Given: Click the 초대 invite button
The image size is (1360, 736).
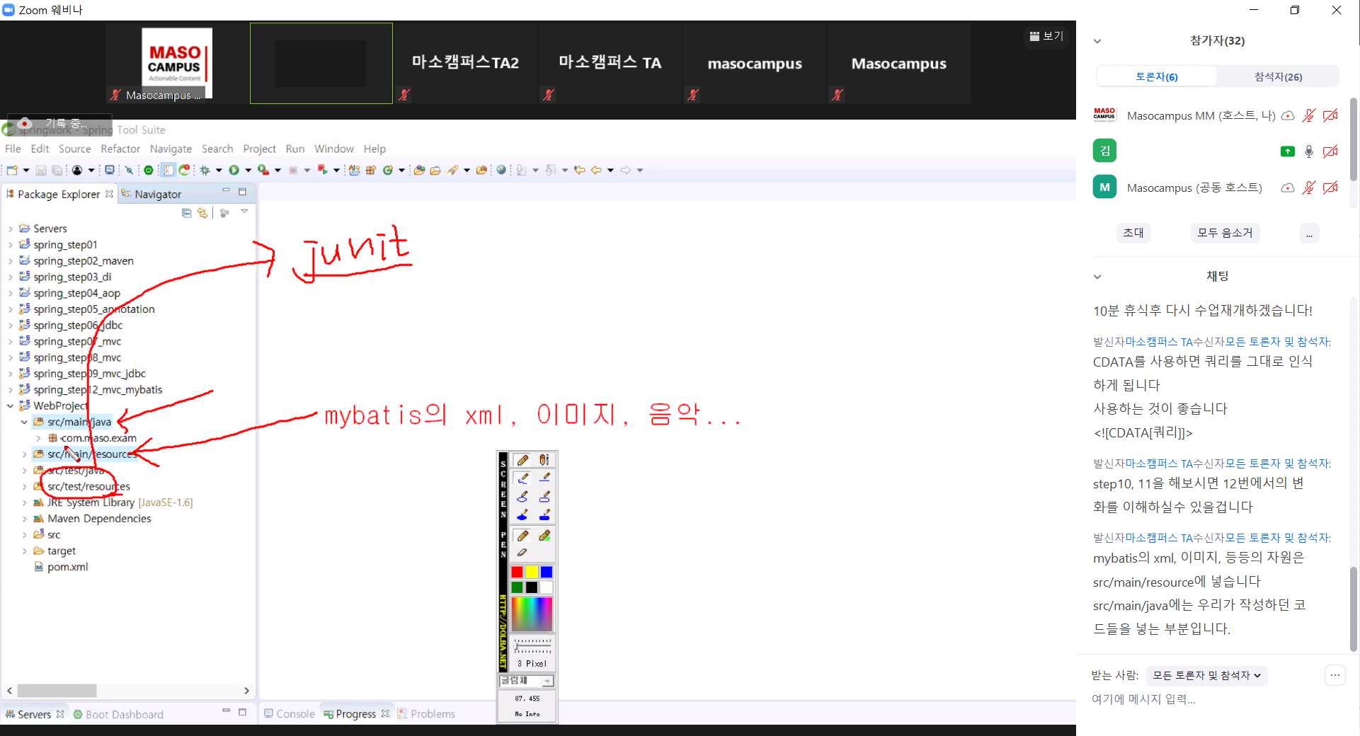Looking at the screenshot, I should coord(1133,233).
